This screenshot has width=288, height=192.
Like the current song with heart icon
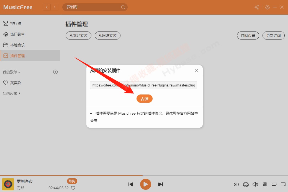click(73, 188)
